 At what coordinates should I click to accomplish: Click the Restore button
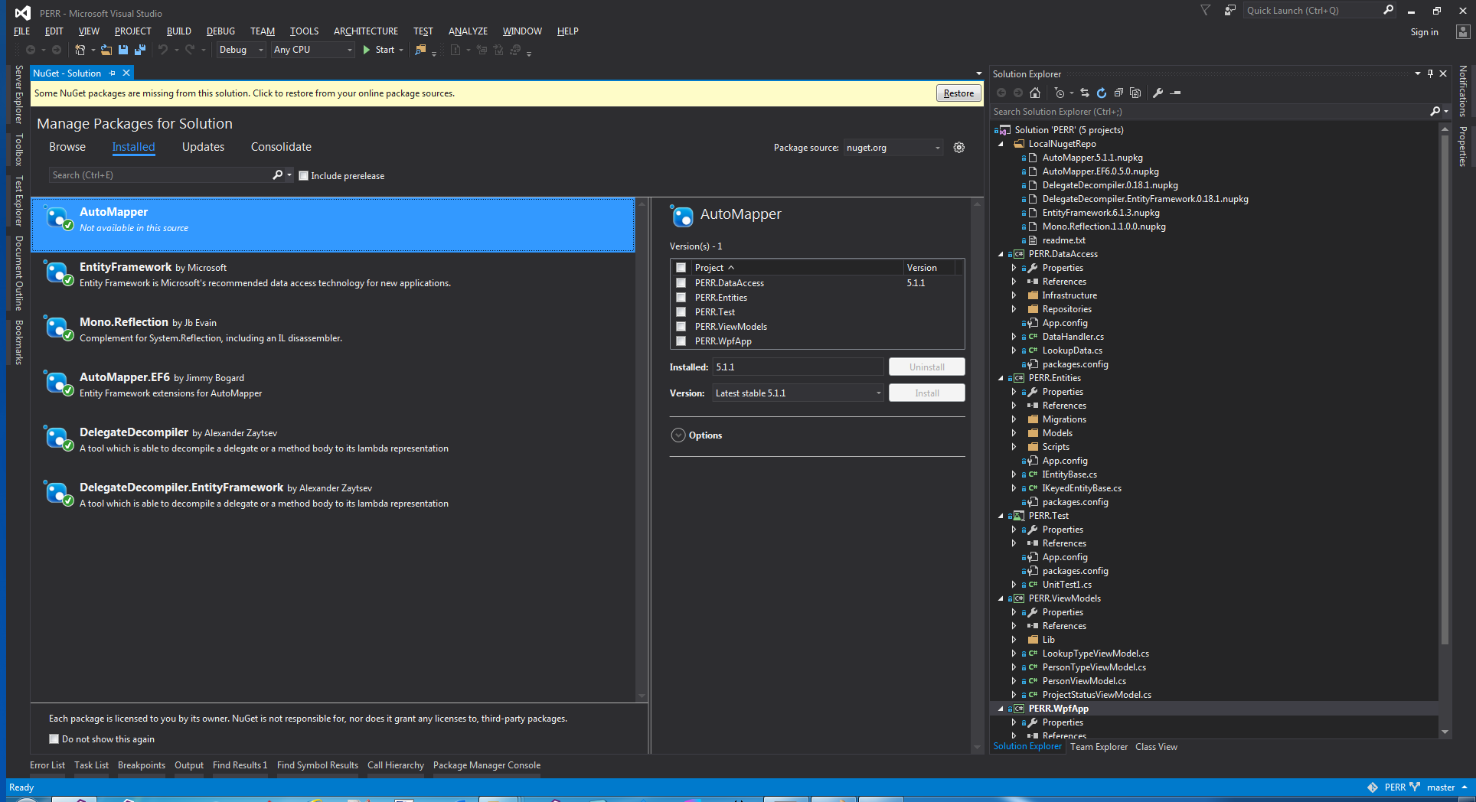tap(958, 93)
